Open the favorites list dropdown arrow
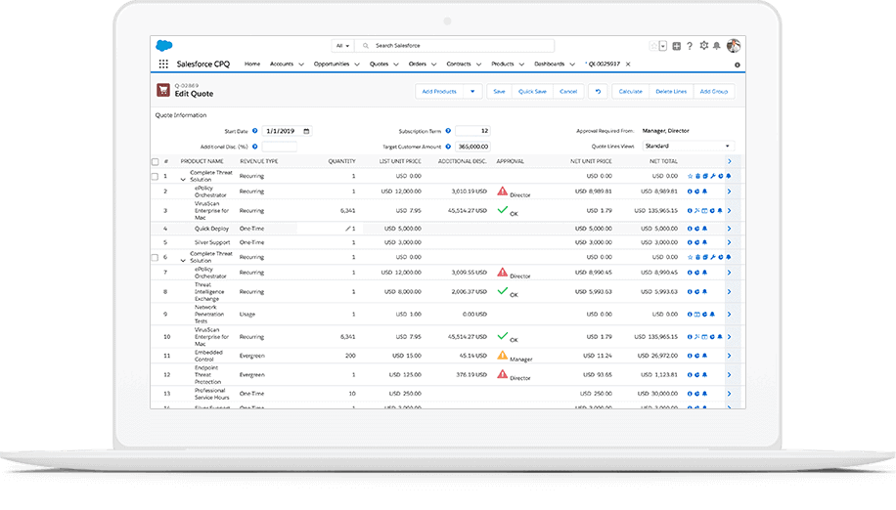Image resolution: width=896 pixels, height=510 pixels. coord(663,46)
